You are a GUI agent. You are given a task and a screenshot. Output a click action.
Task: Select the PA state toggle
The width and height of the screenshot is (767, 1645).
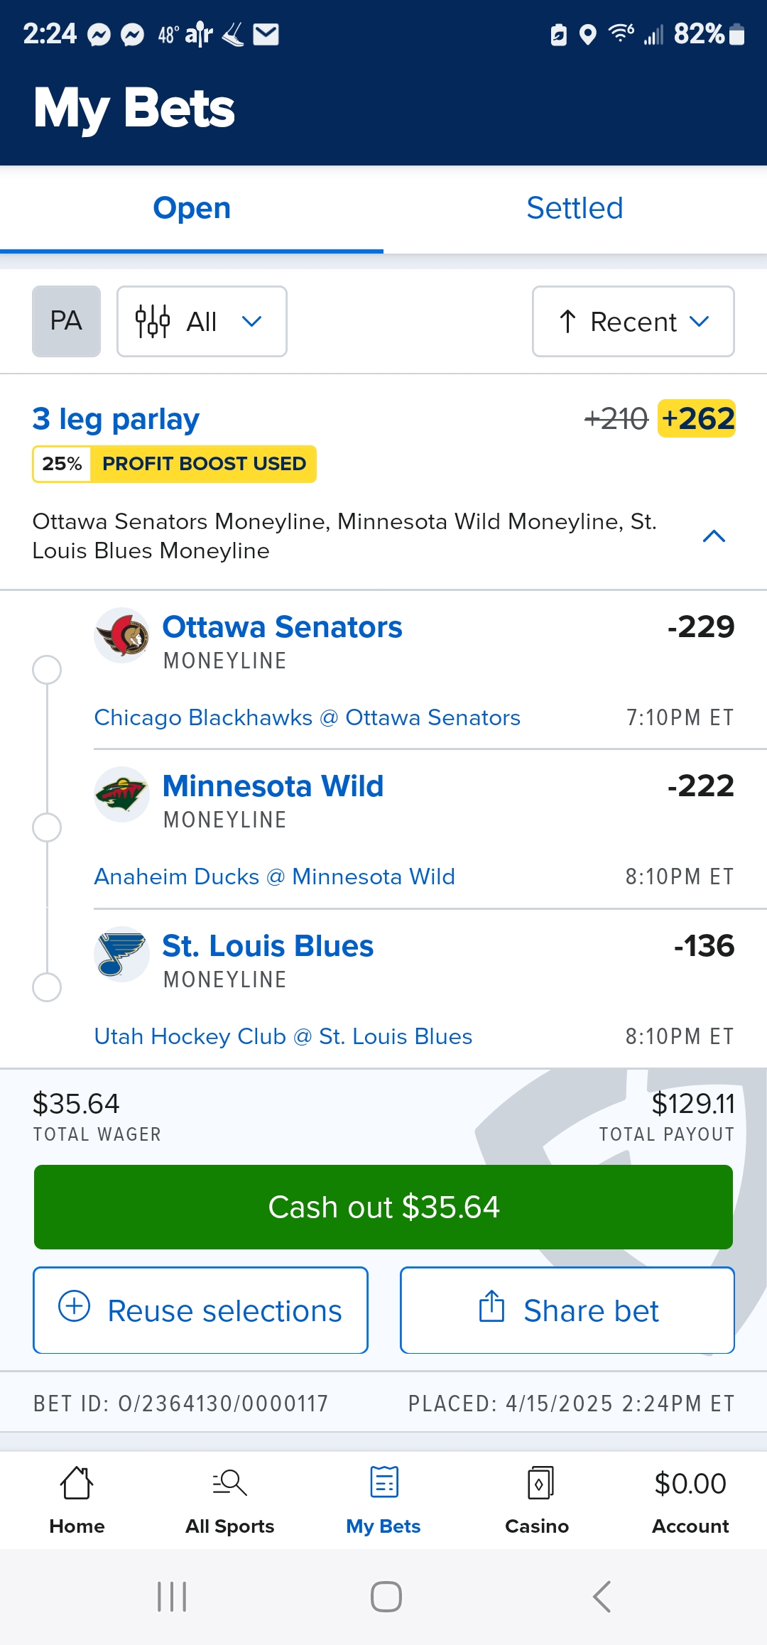coord(66,321)
